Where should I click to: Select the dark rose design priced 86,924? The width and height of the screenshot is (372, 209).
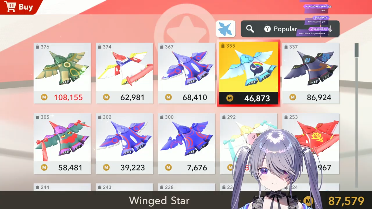pyautogui.click(x=311, y=73)
